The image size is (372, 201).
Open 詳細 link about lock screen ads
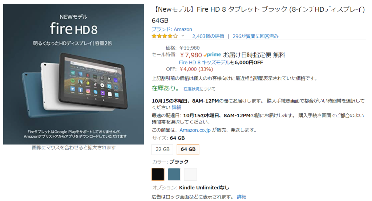(x=242, y=197)
